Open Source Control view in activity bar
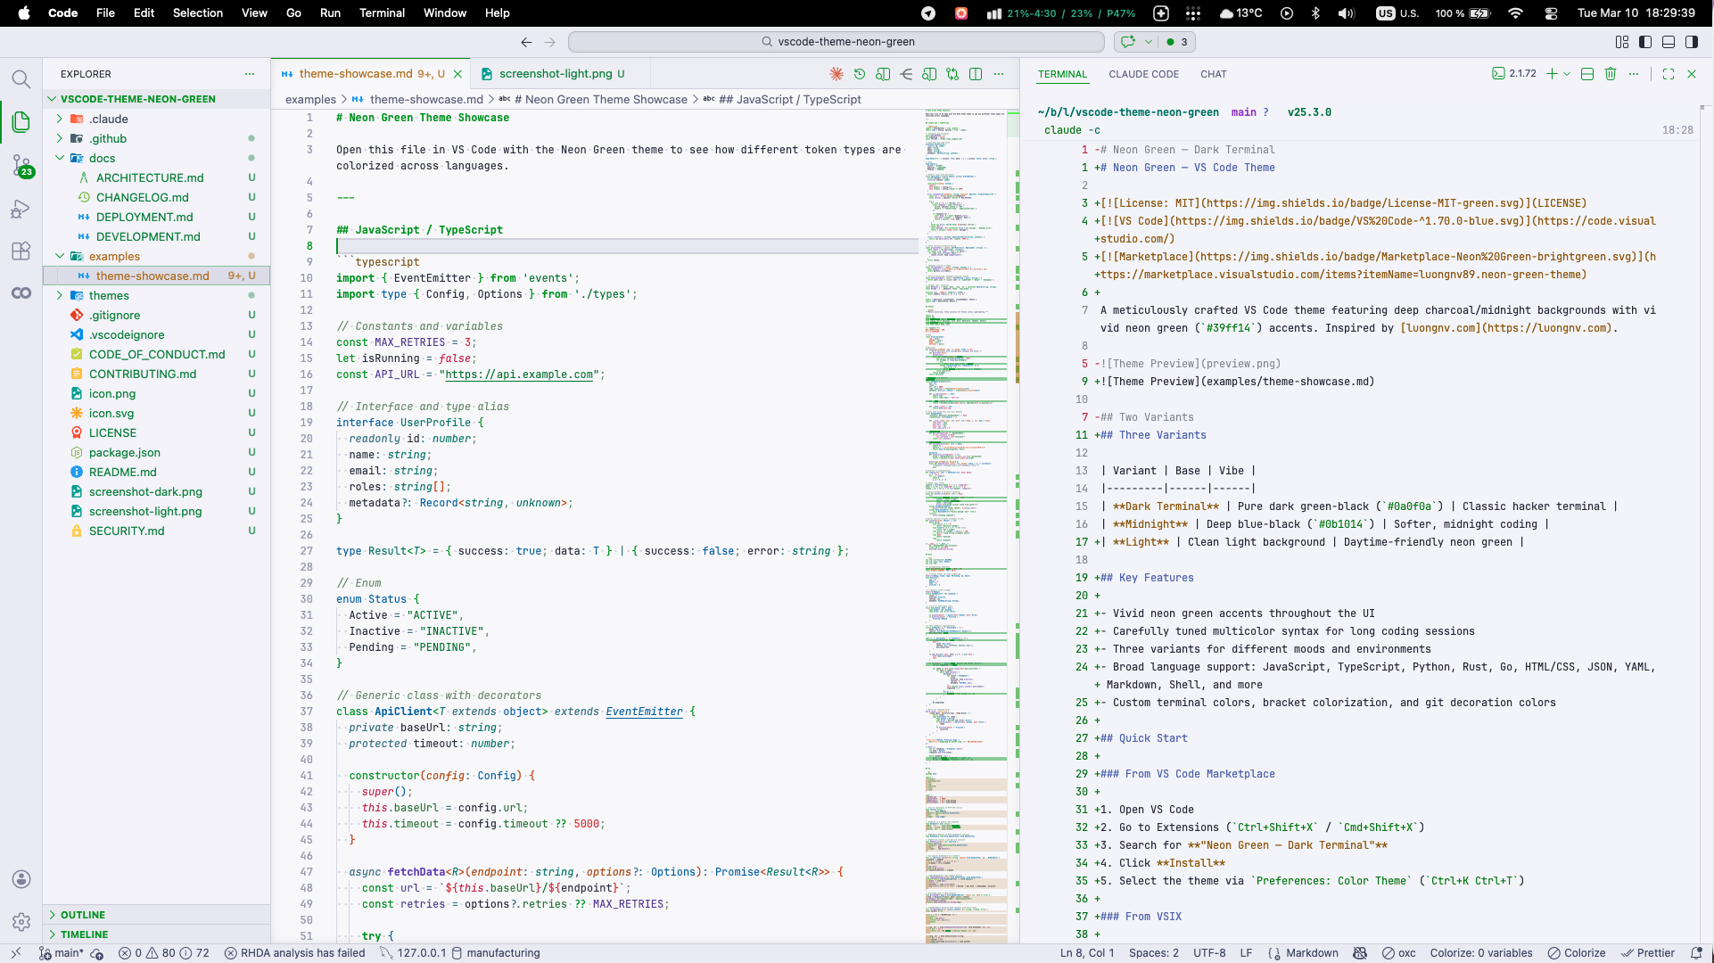1714x963 pixels. coord(21,166)
